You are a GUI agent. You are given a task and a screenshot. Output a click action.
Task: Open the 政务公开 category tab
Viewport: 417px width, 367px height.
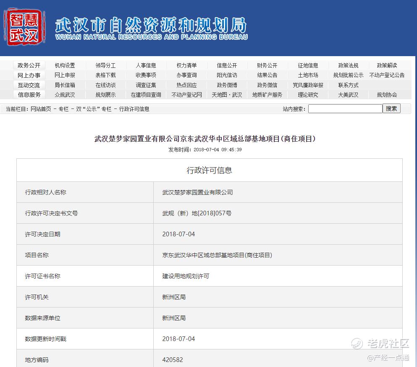click(29, 65)
